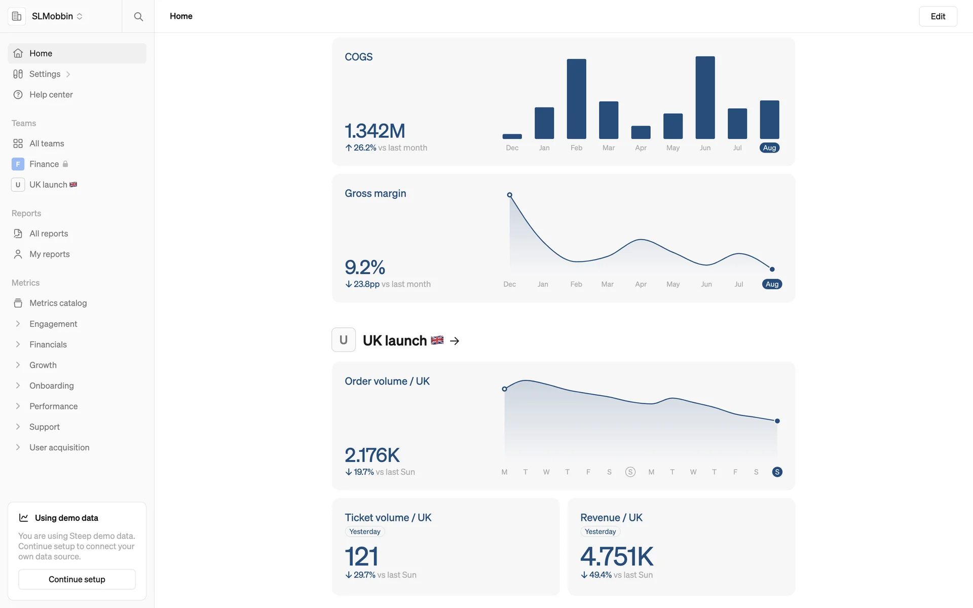Click the My reports person icon

pyautogui.click(x=18, y=254)
